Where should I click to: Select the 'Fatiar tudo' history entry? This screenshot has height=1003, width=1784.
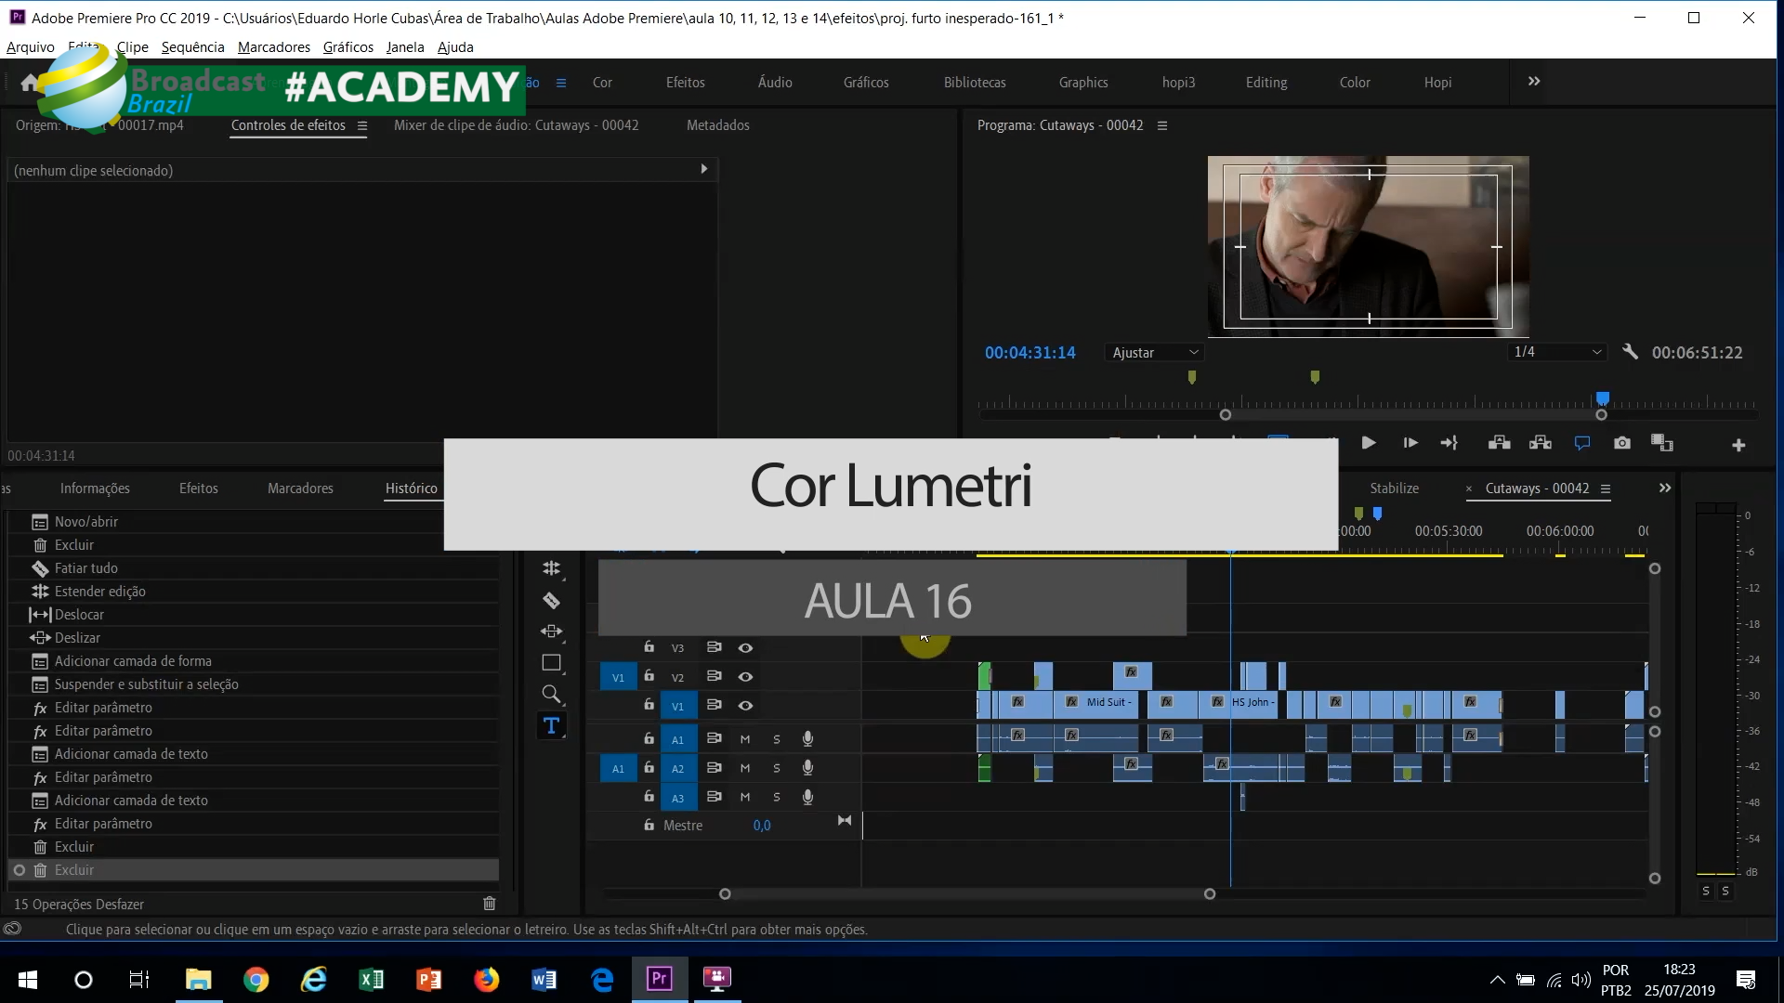(x=86, y=568)
